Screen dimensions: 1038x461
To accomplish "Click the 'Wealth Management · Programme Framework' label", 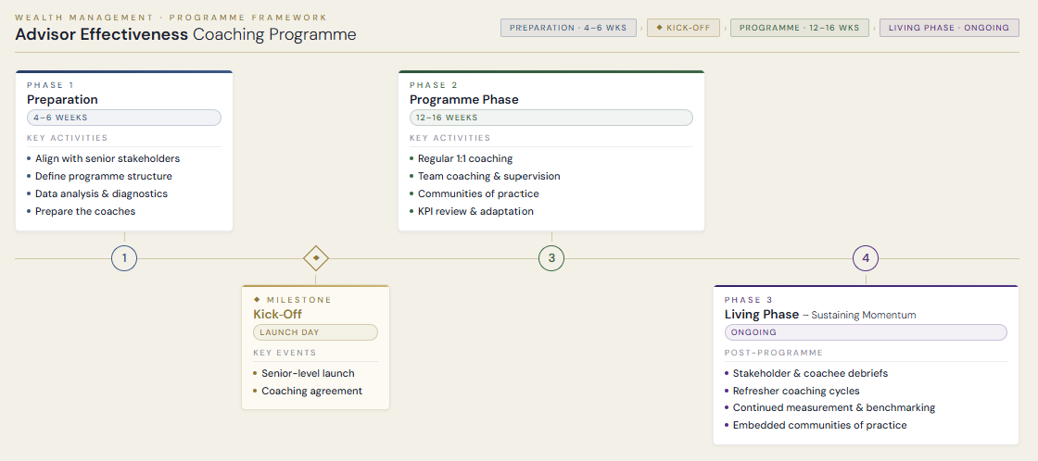I will [x=171, y=18].
